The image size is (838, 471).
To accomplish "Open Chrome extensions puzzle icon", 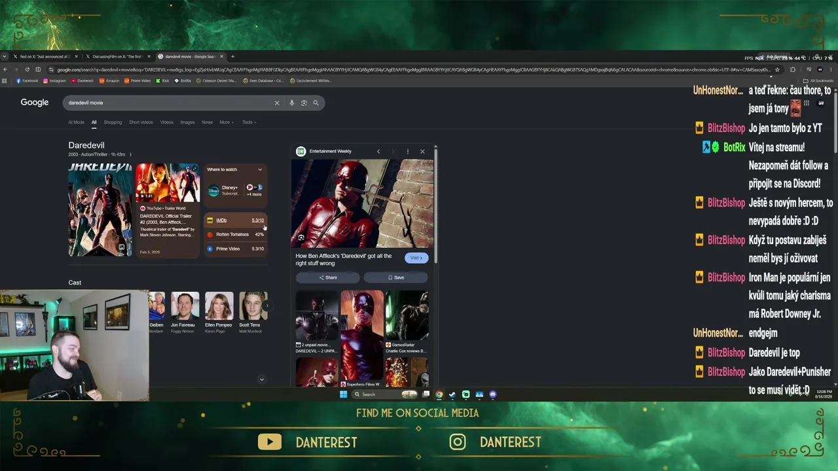I will click(x=792, y=69).
